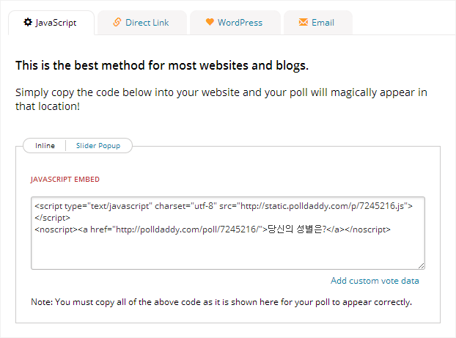Open the Add custom vote data link
Screen dimensions: 456x338
tap(375, 281)
